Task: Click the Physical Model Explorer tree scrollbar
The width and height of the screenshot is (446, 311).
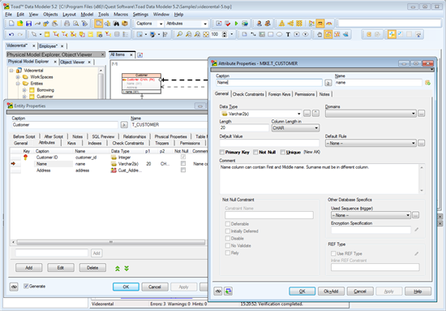Action: (101, 83)
